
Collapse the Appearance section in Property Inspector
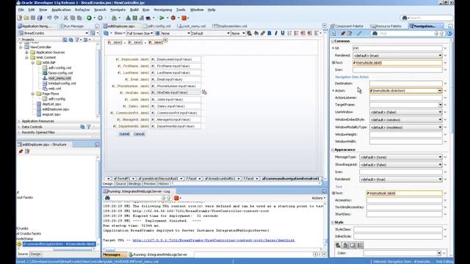[x=333, y=150]
